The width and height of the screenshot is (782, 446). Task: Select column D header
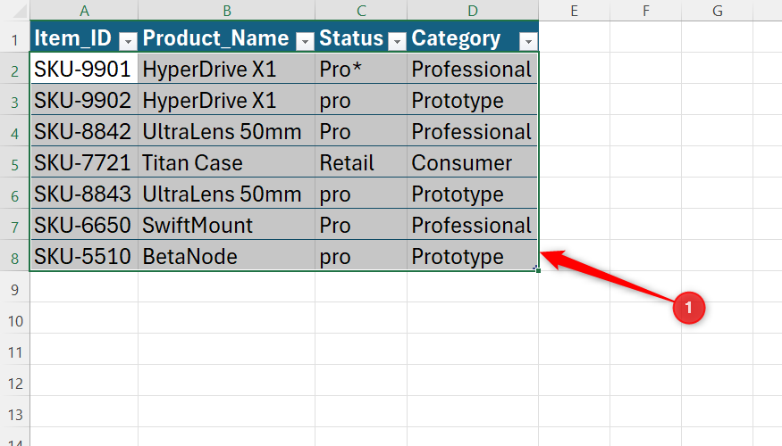(x=473, y=11)
